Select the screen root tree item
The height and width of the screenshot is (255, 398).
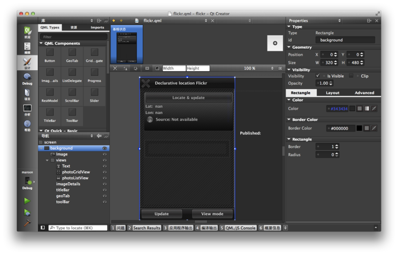pos(50,142)
